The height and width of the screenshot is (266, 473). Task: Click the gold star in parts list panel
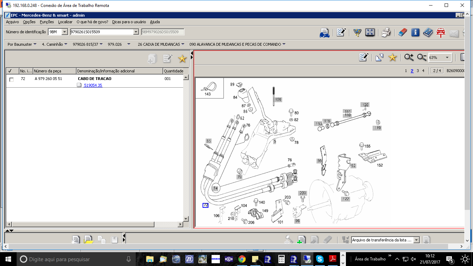[182, 59]
